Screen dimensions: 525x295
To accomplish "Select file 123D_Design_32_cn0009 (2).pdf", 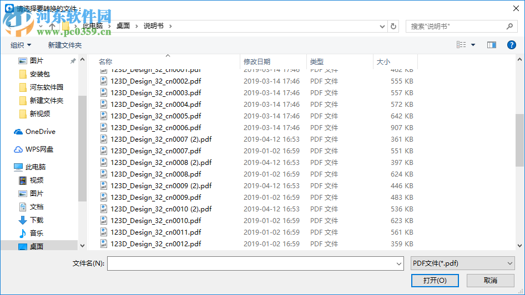I will click(x=161, y=186).
